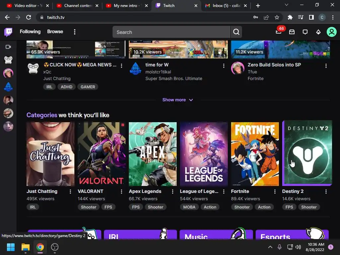The width and height of the screenshot is (340, 255).
Task: Toggle Chrome side panel icon
Action: [x=311, y=17]
